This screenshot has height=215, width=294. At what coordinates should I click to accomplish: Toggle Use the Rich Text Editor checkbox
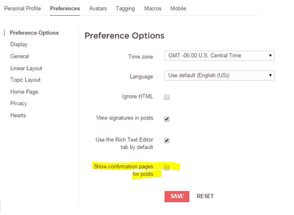[x=167, y=140]
